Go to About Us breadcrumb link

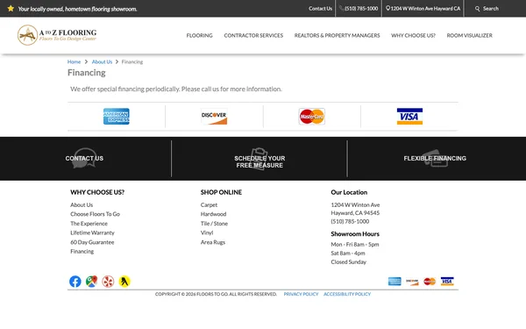click(102, 61)
